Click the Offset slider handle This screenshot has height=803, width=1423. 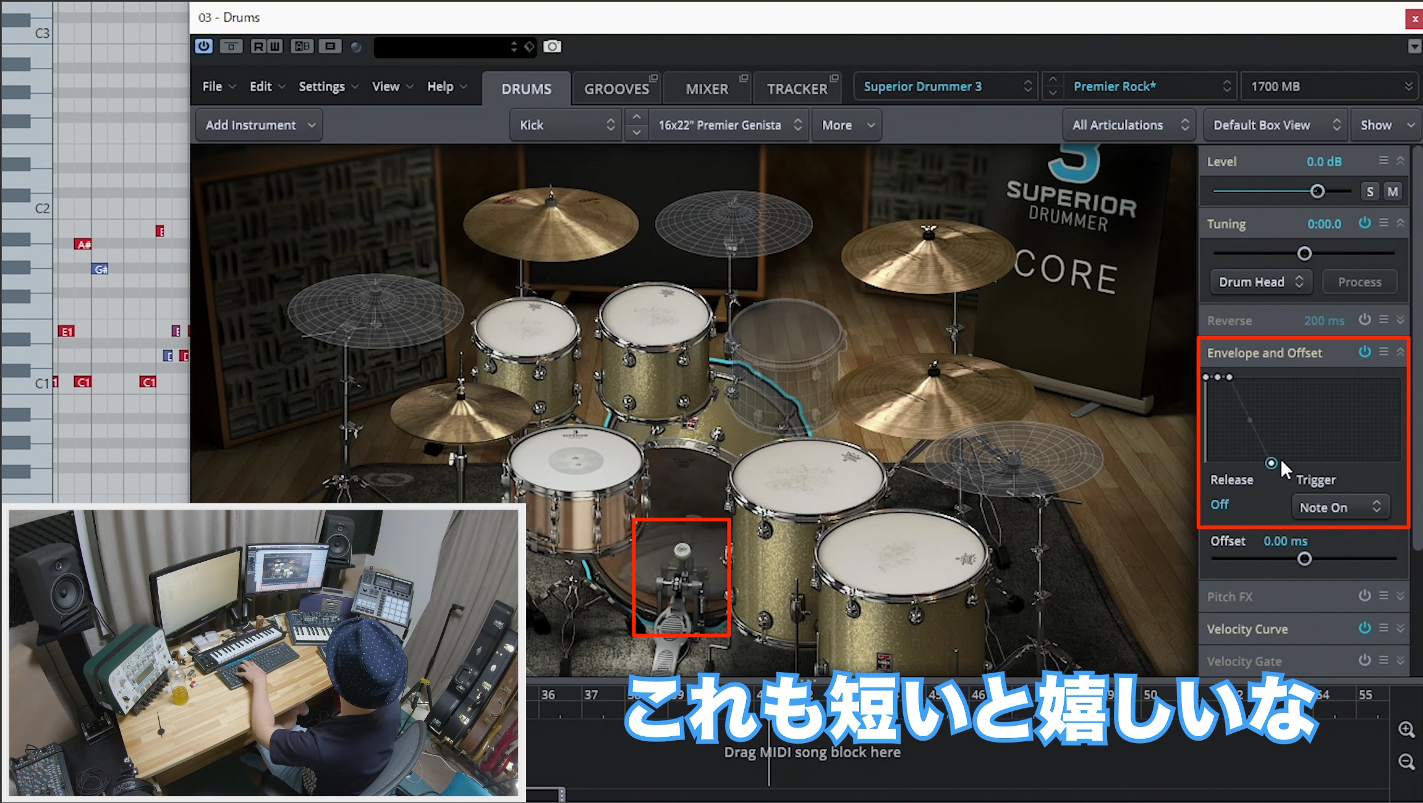click(x=1304, y=559)
